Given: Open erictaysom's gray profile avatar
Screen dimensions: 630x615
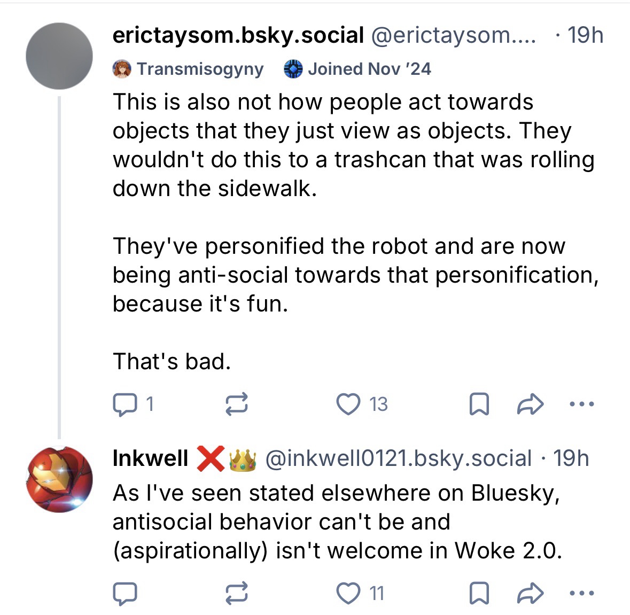Looking at the screenshot, I should pyautogui.click(x=59, y=56).
